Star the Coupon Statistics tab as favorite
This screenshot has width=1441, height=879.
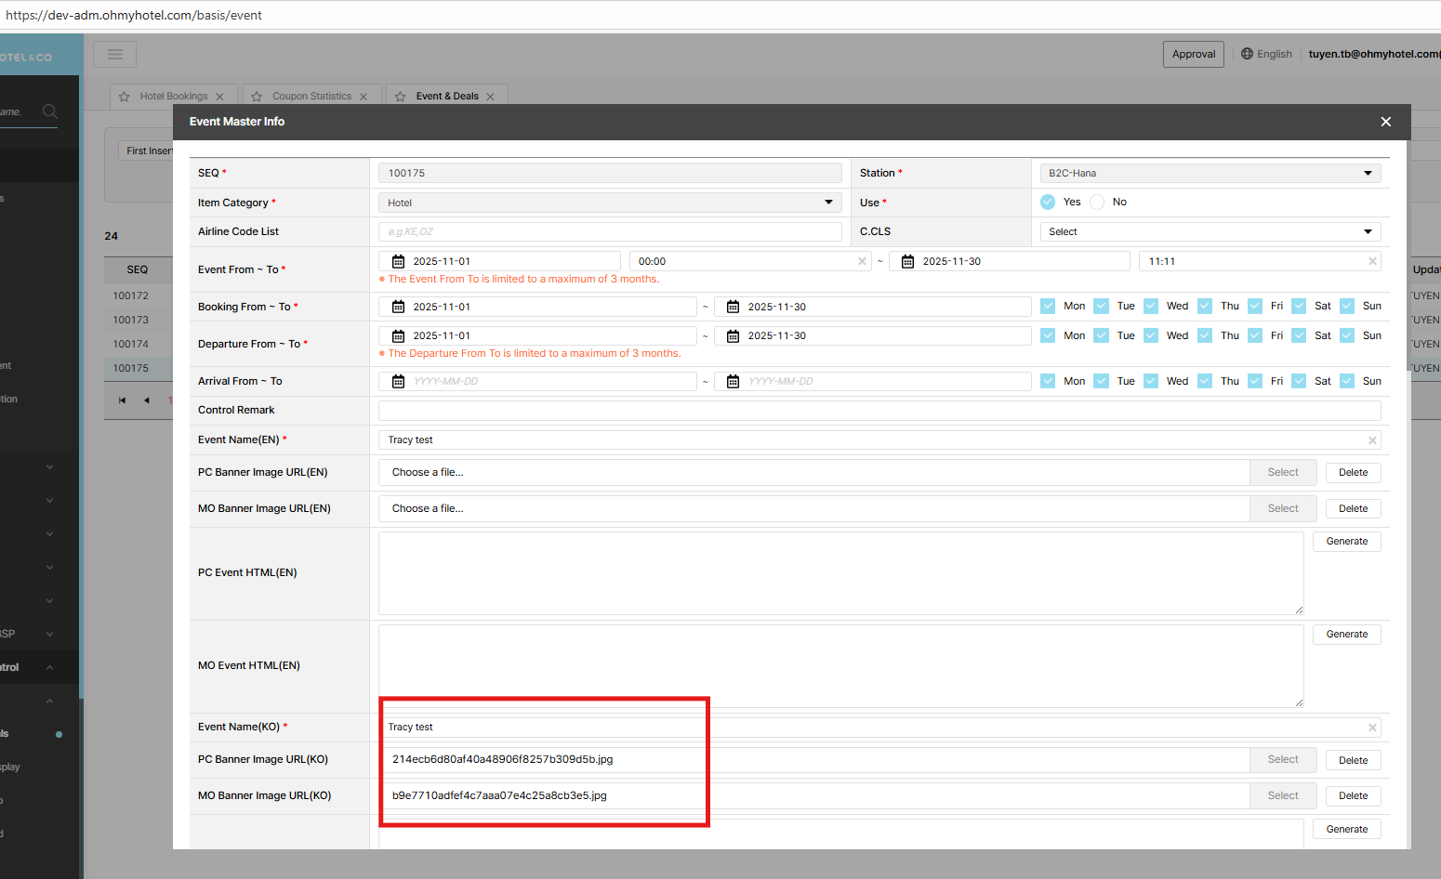257,97
